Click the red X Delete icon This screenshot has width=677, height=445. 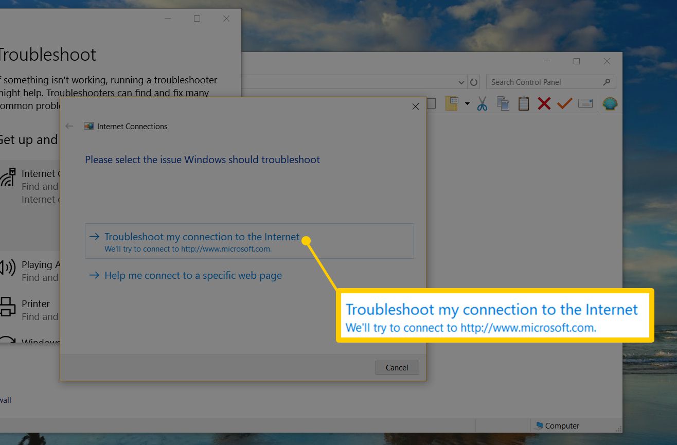[x=544, y=103]
